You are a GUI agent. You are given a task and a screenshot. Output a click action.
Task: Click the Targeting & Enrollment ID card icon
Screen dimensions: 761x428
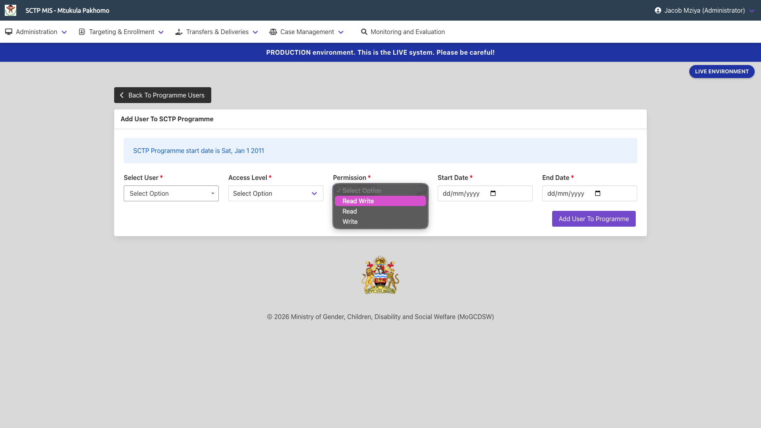[x=82, y=32]
